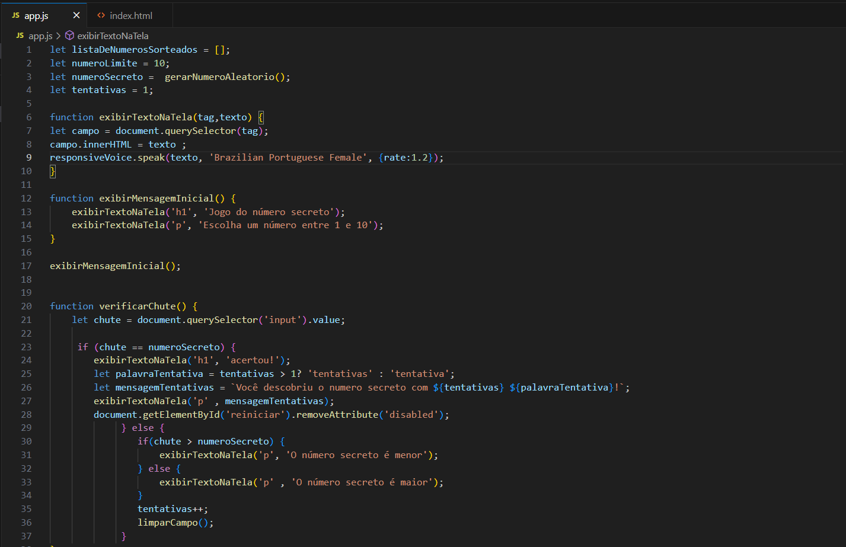Click 'O número secreto é maior' string
Image resolution: width=846 pixels, height=547 pixels.
click(362, 482)
